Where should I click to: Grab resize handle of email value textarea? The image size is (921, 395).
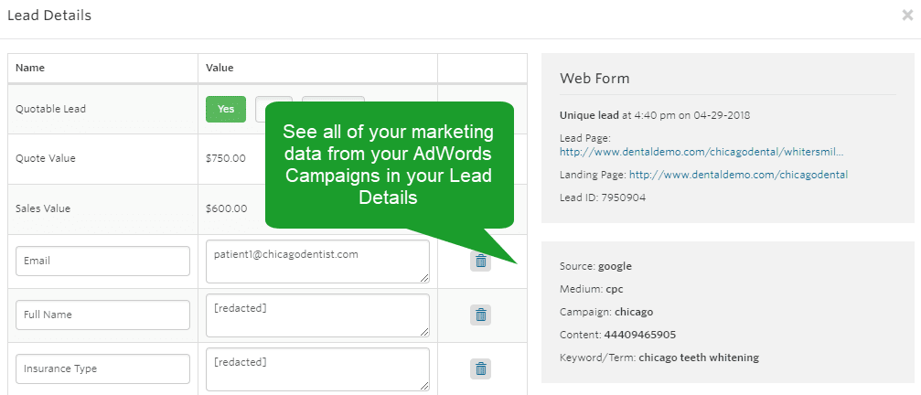[x=424, y=278]
